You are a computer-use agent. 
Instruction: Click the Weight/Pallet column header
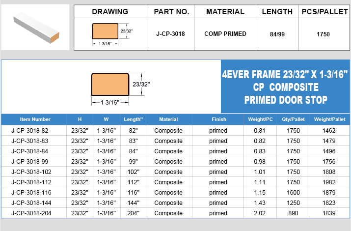329,119
